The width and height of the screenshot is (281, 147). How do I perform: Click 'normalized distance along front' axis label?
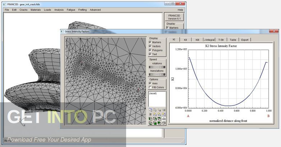(x=228, y=121)
